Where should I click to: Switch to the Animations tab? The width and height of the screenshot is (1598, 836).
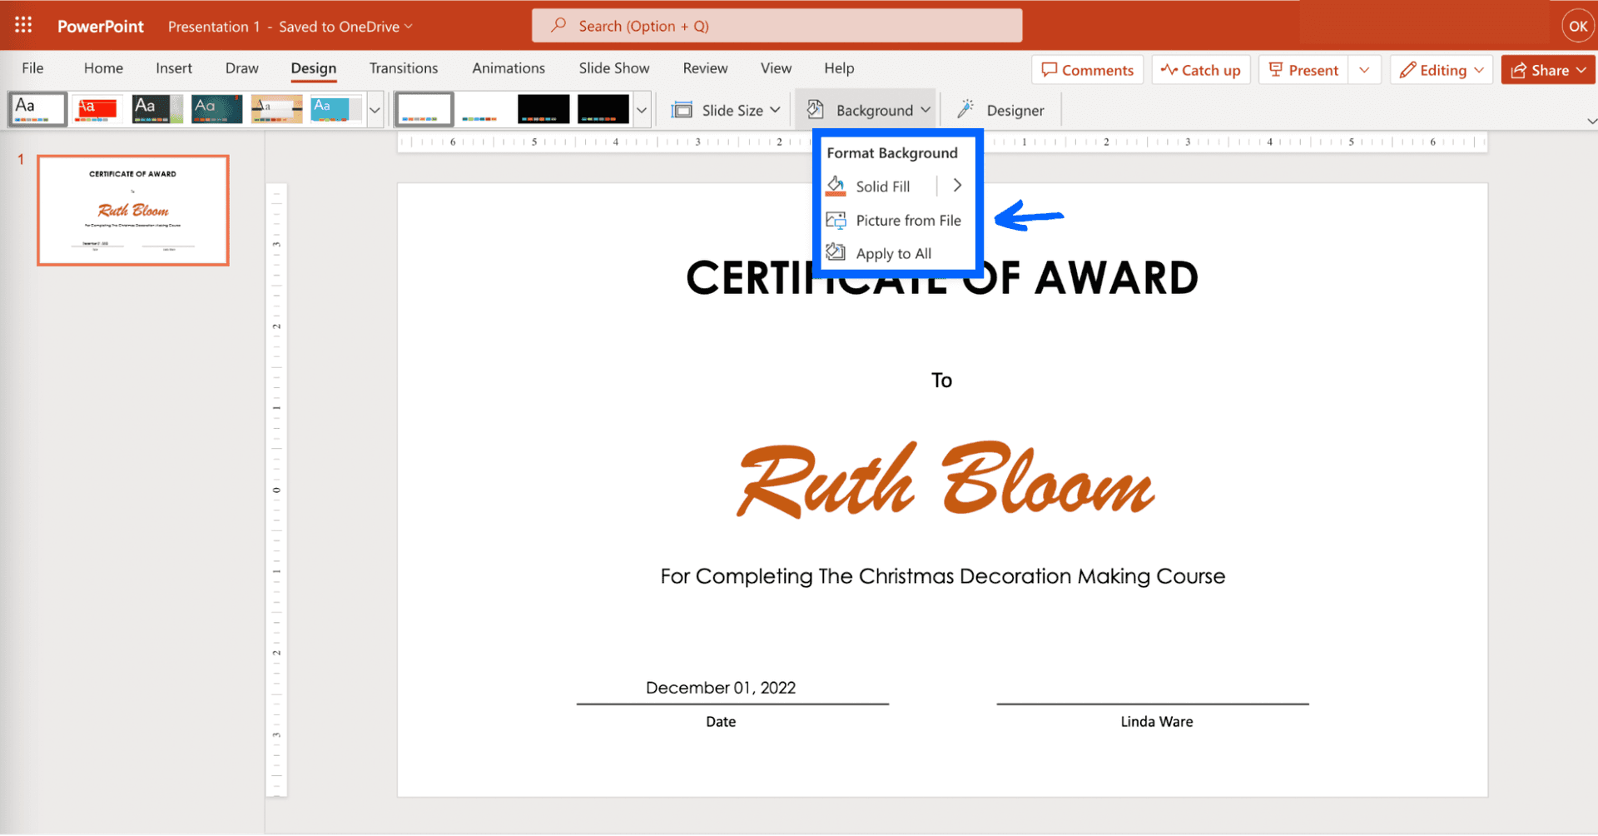click(x=509, y=68)
